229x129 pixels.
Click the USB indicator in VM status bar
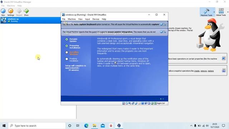(136, 103)
